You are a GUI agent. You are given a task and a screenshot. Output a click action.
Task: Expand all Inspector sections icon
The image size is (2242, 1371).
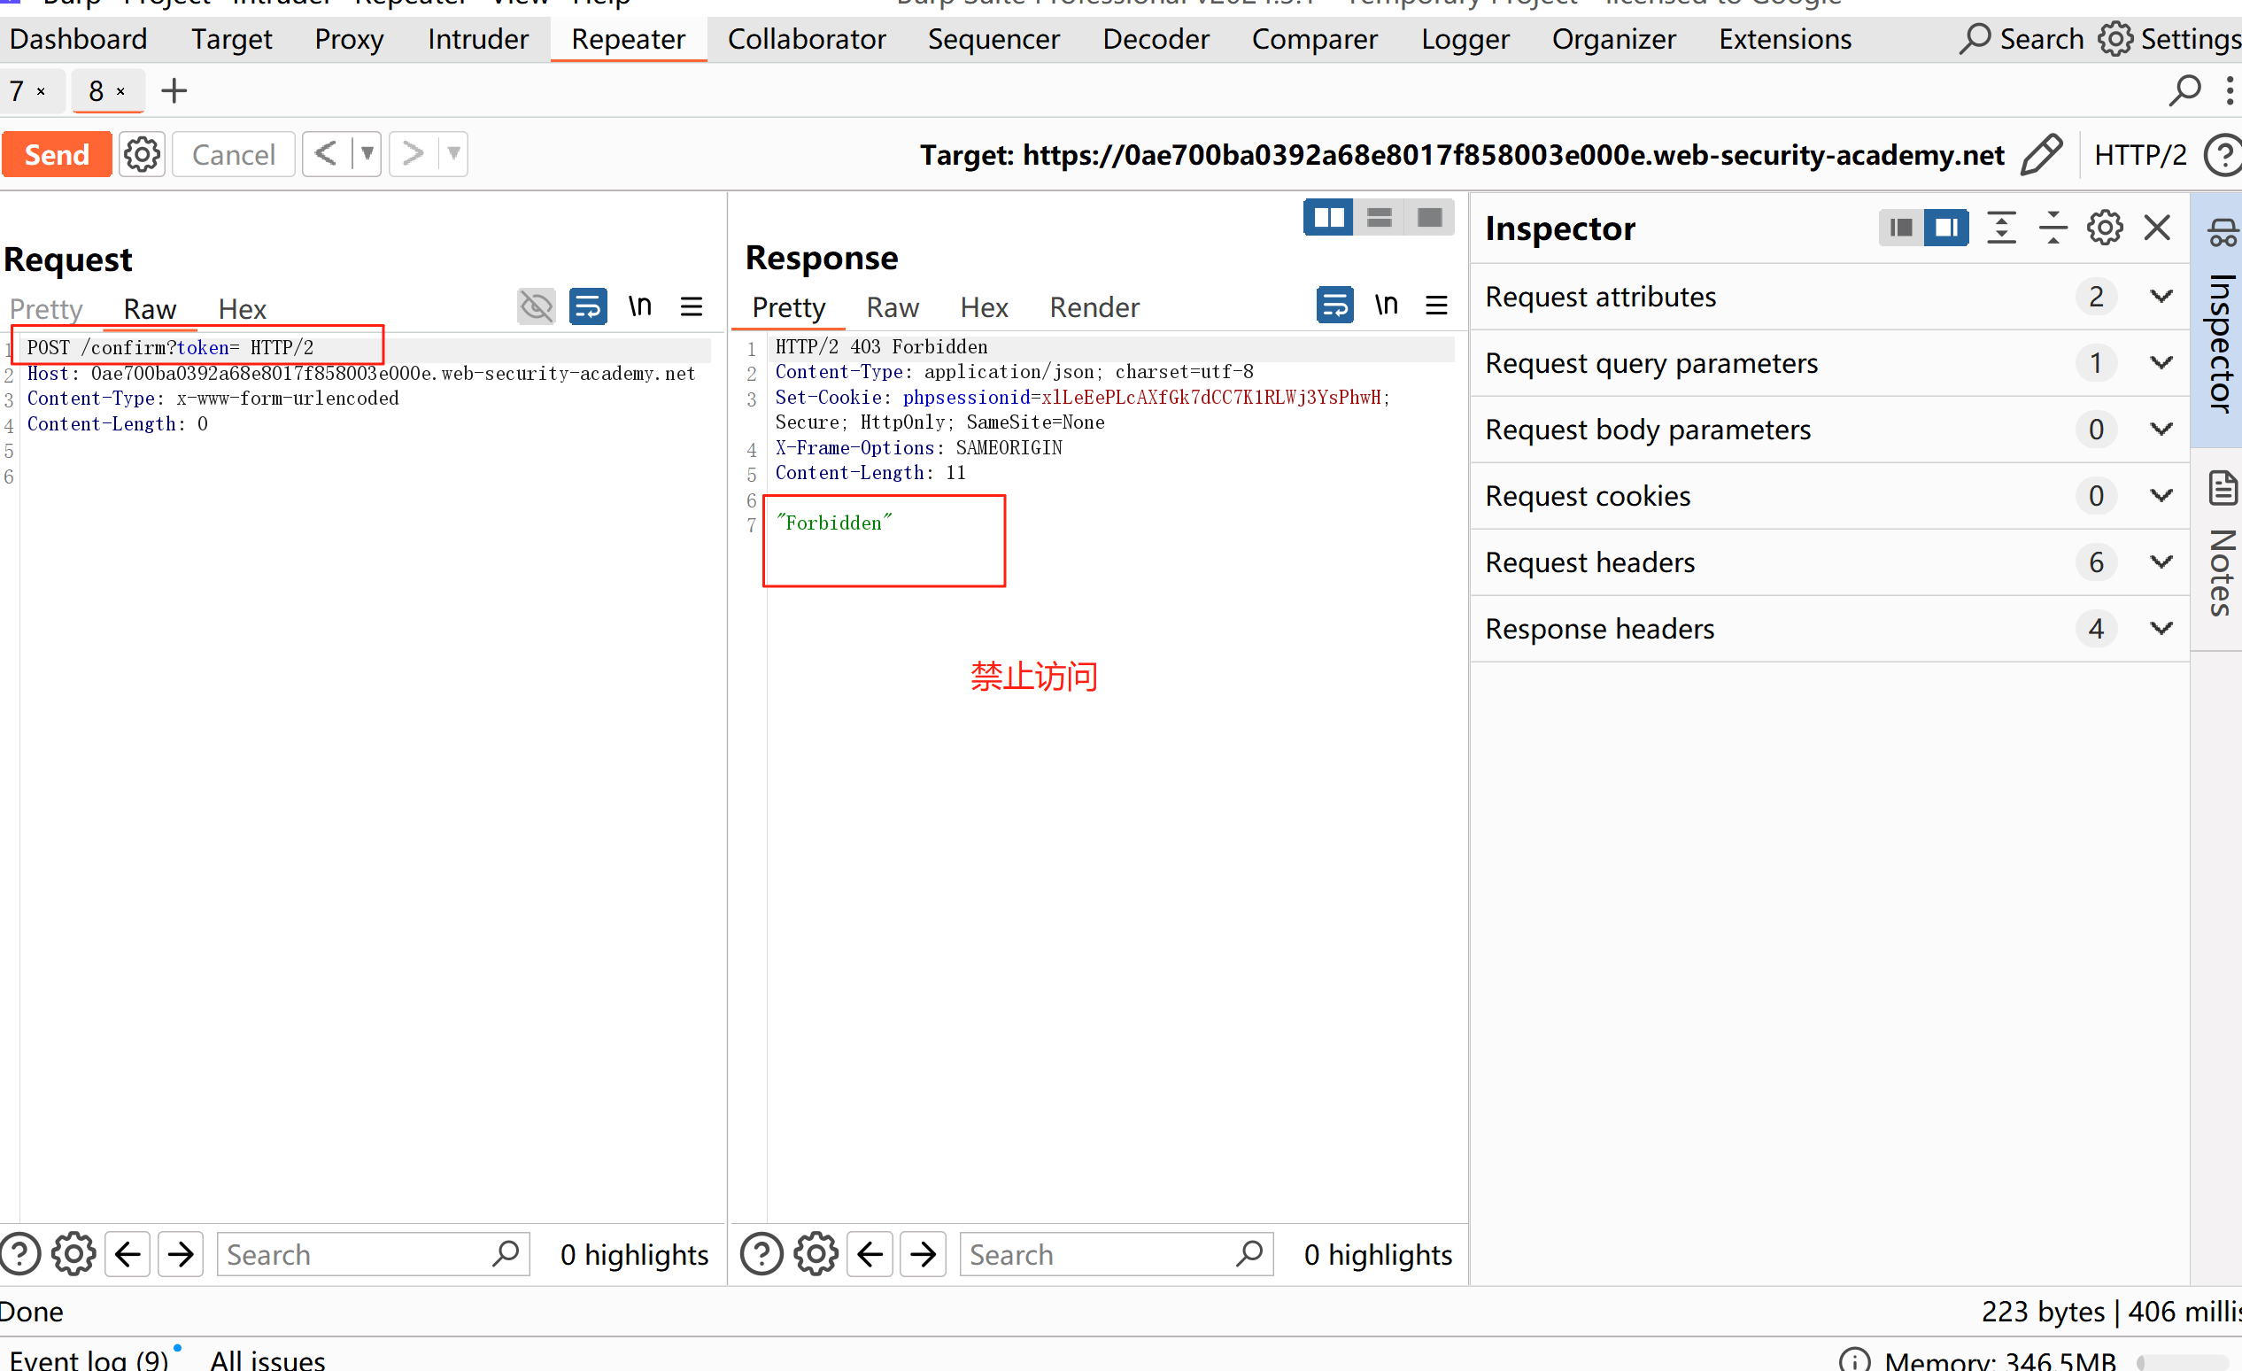[2001, 228]
